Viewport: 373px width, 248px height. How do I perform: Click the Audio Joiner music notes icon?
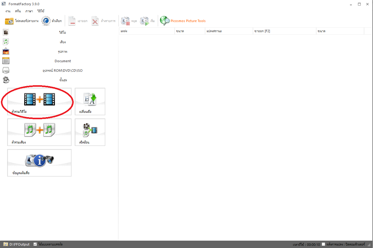[x=40, y=130]
